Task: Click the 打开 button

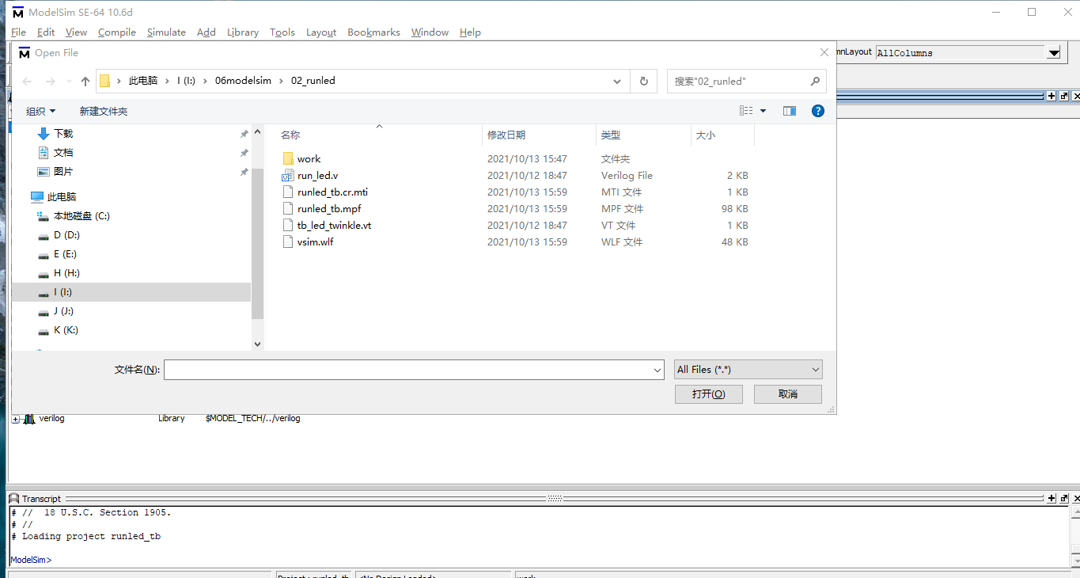Action: 708,394
